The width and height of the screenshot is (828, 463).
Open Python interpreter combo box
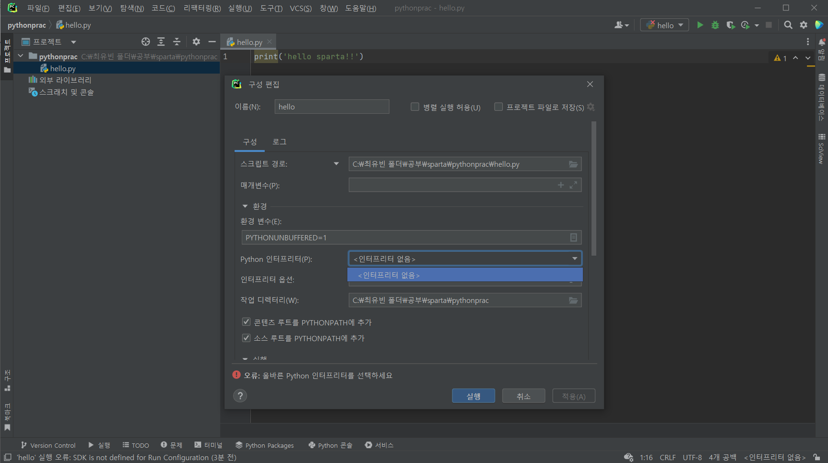pyautogui.click(x=465, y=258)
